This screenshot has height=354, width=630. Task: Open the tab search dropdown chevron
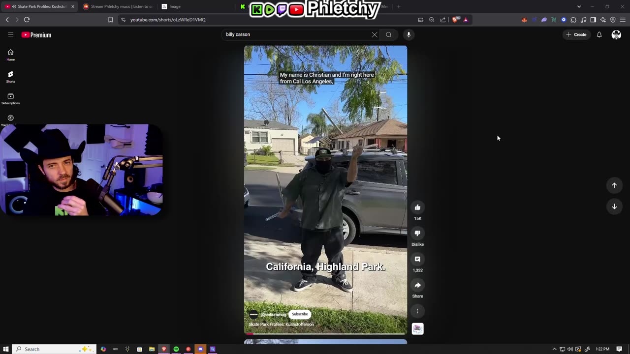[x=579, y=6]
